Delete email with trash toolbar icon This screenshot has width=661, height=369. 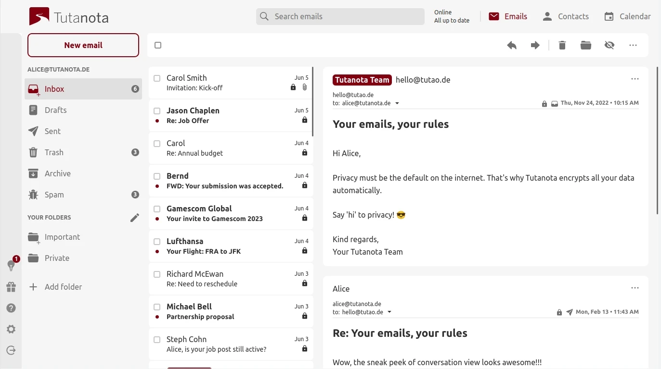tap(562, 45)
